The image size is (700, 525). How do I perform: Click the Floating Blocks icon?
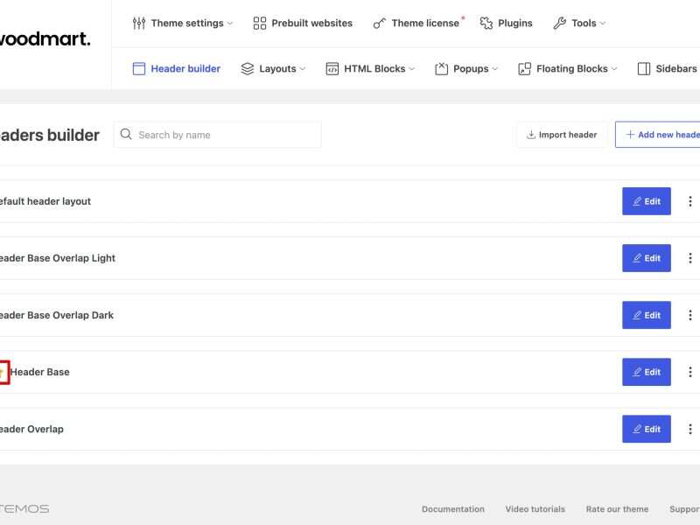[524, 69]
